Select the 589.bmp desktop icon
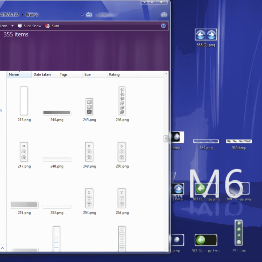The height and width of the screenshot is (262, 262). [239, 141]
